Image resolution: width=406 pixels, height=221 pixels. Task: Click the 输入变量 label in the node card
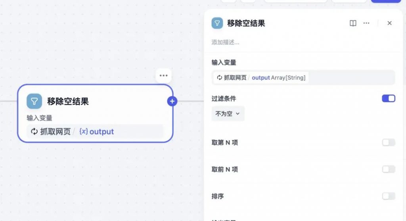(x=39, y=118)
